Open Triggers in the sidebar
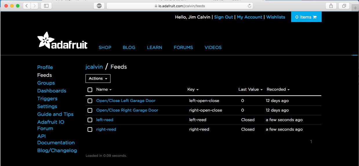The height and width of the screenshot is (166, 359). click(47, 98)
